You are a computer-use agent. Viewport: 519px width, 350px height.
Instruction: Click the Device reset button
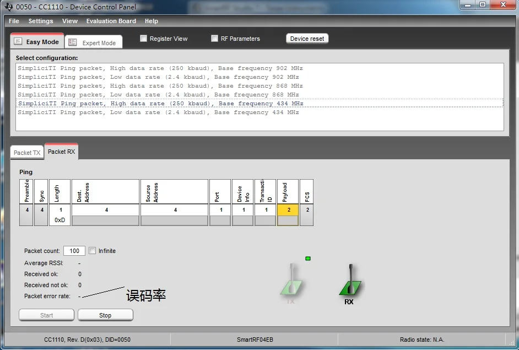click(x=307, y=39)
